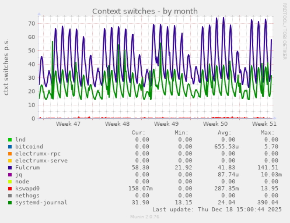
Task: Select the kswapd0 legend label
Action: 27,189
